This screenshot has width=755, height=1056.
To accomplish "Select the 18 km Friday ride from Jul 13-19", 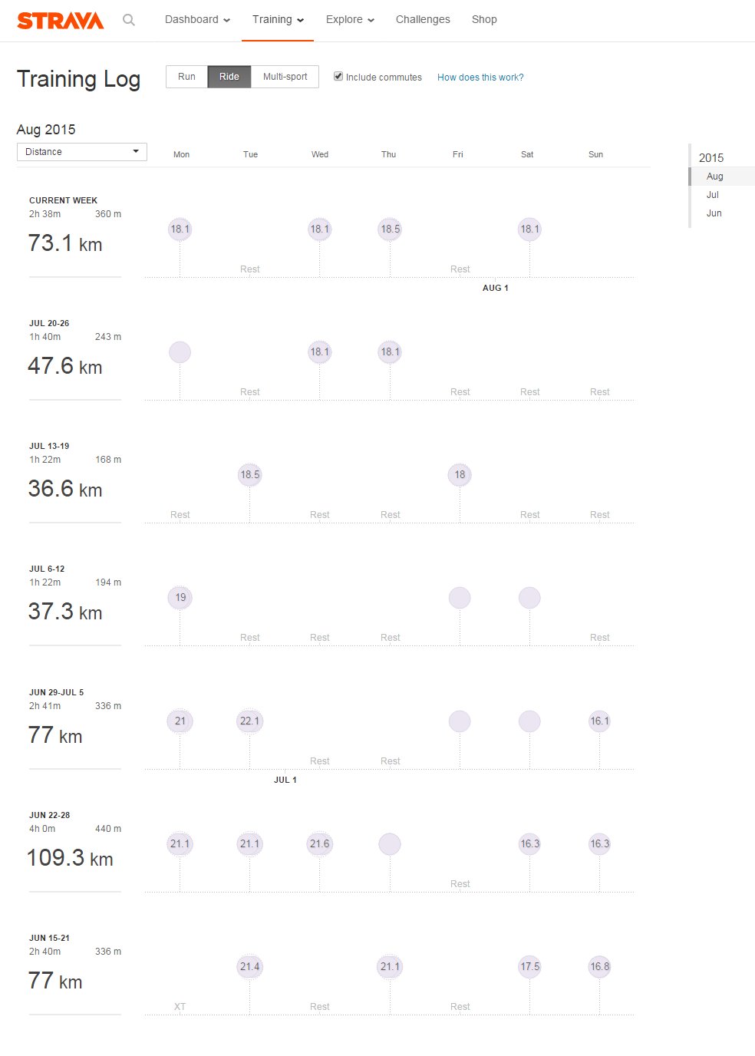I will click(x=459, y=475).
